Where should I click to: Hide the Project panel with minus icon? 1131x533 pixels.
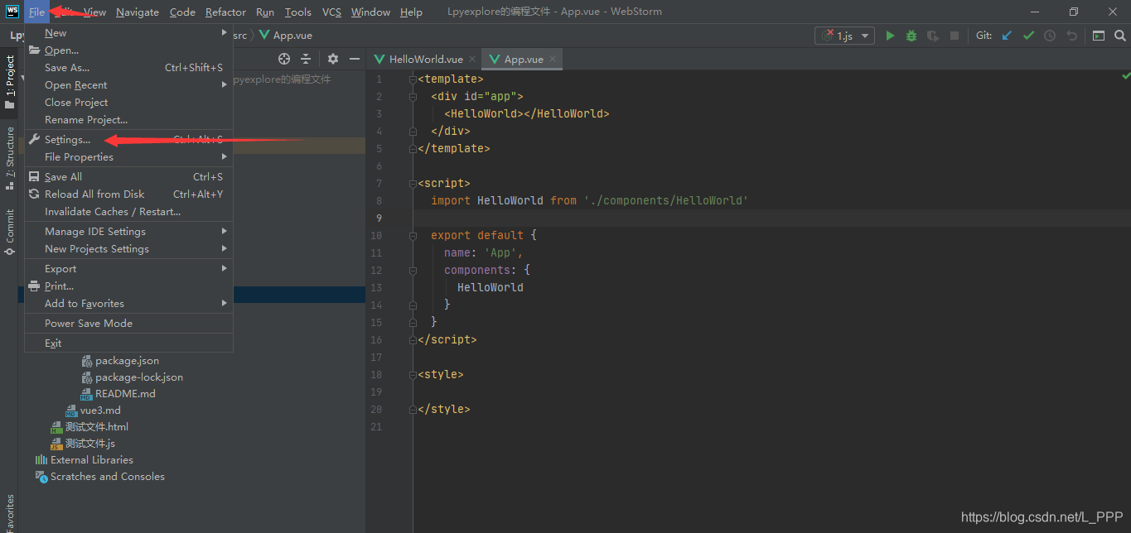click(x=355, y=59)
